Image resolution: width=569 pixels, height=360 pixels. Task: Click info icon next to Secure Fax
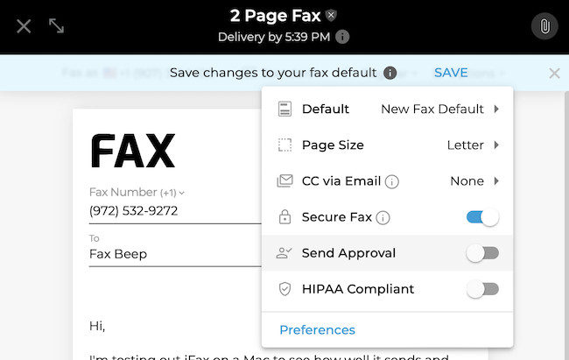pyautogui.click(x=383, y=217)
